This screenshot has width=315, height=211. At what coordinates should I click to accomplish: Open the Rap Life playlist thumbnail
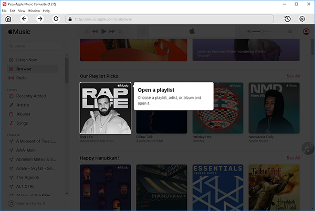pos(106,108)
